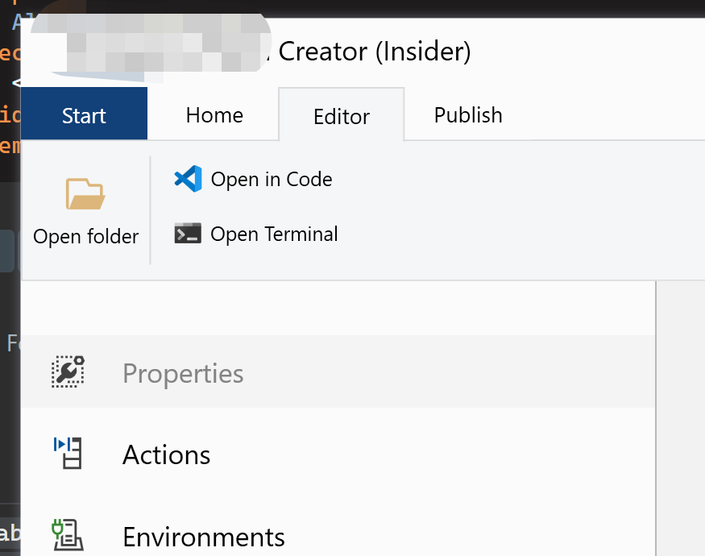Select the Environments plug icon
This screenshot has height=556, width=705.
(68, 534)
